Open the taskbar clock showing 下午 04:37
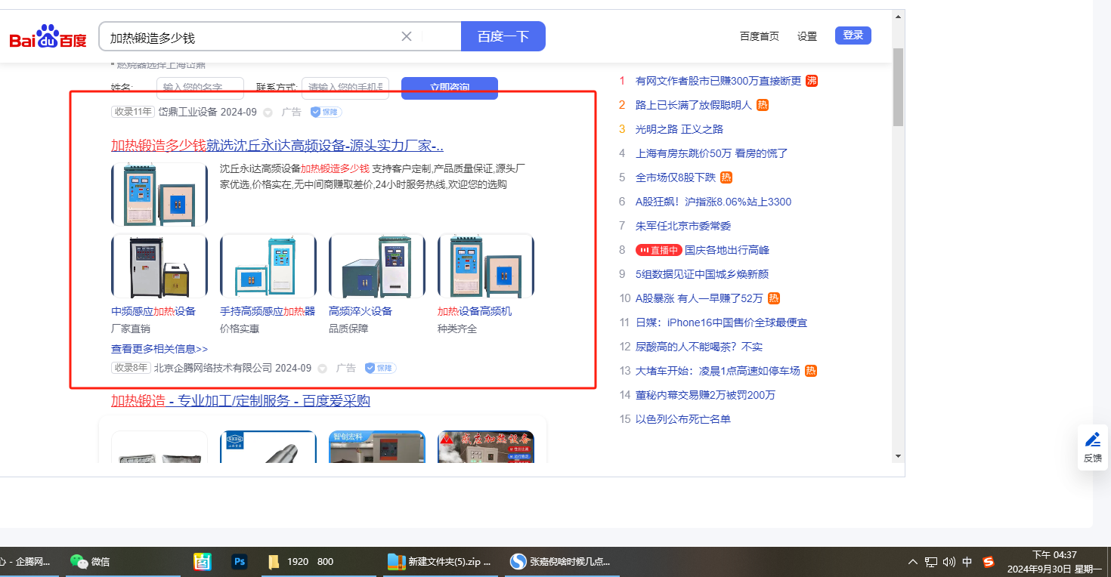 point(1055,561)
